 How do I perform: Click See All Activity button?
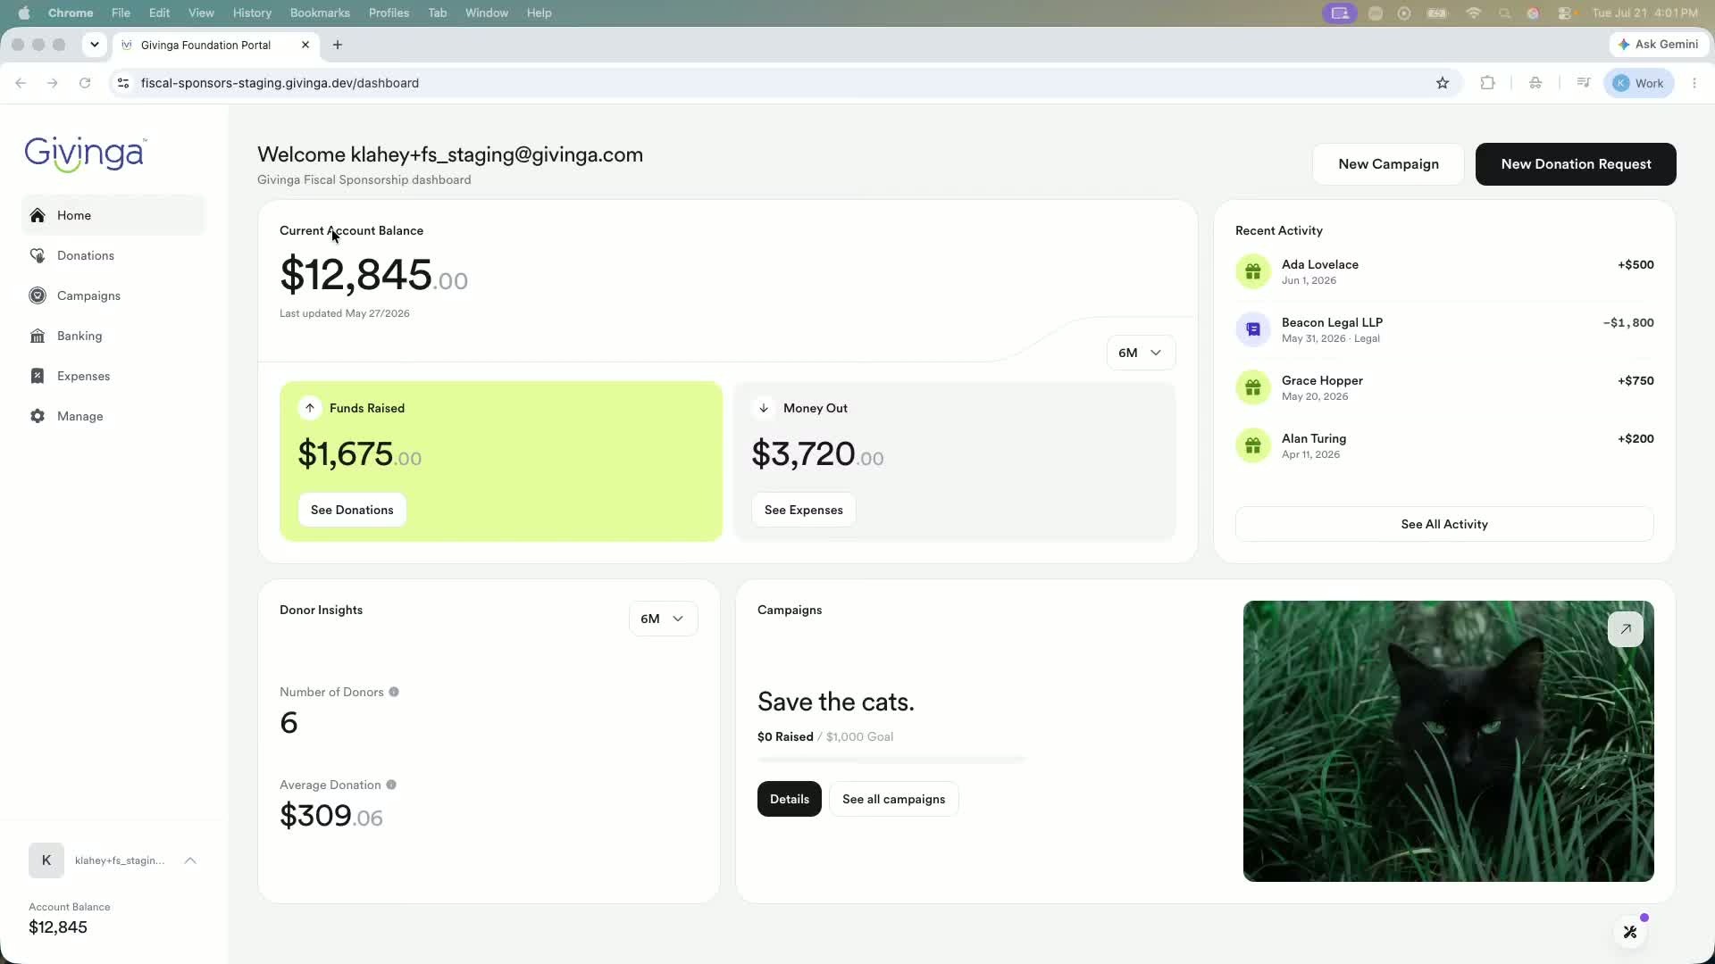click(1444, 524)
